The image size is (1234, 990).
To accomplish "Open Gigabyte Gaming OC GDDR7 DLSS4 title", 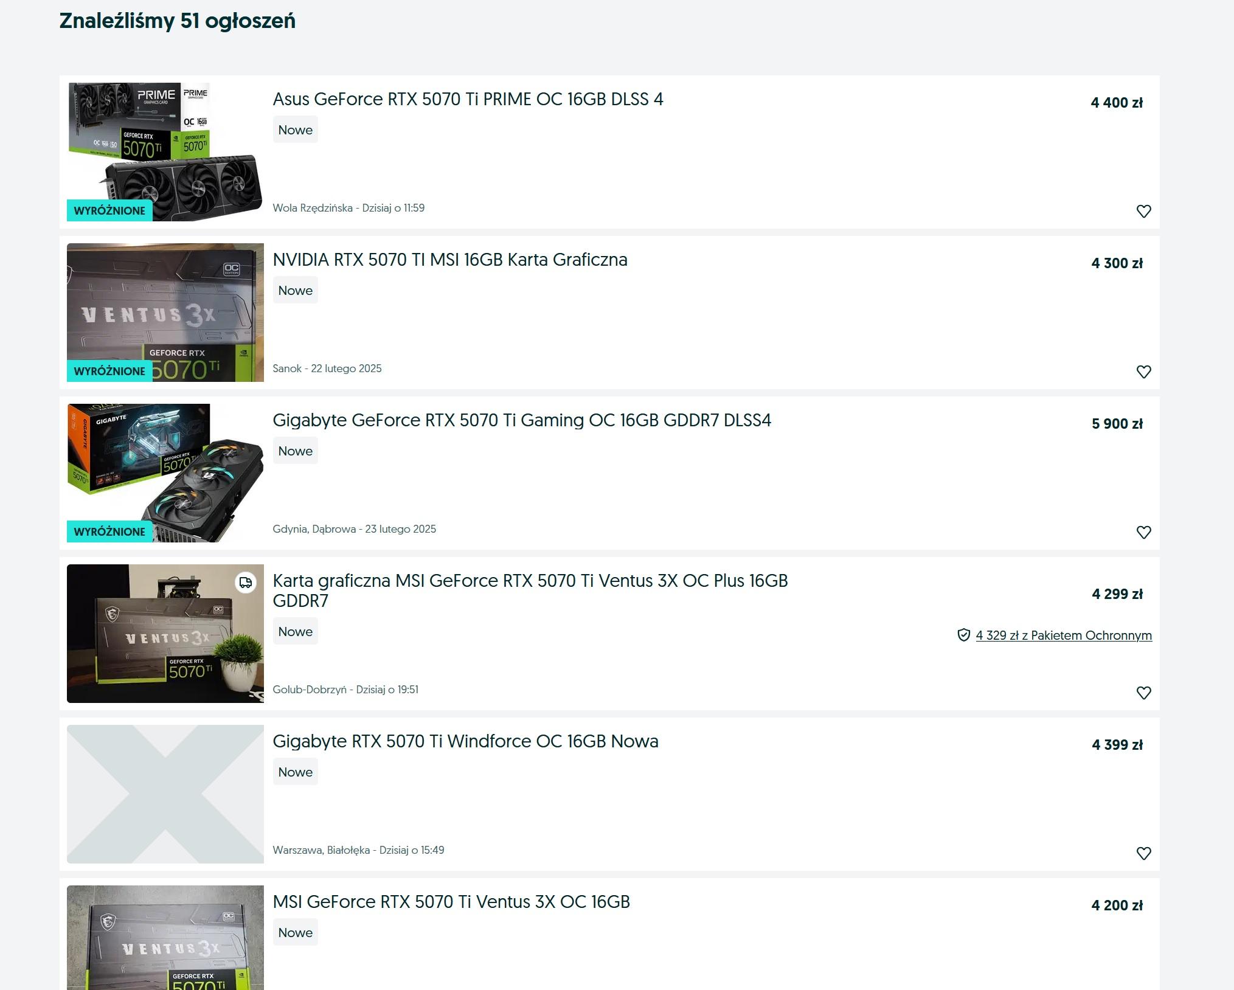I will pyautogui.click(x=521, y=420).
